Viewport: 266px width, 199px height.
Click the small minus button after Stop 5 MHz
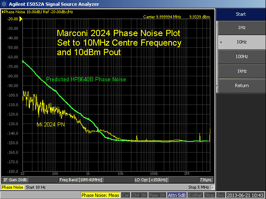click(x=212, y=187)
